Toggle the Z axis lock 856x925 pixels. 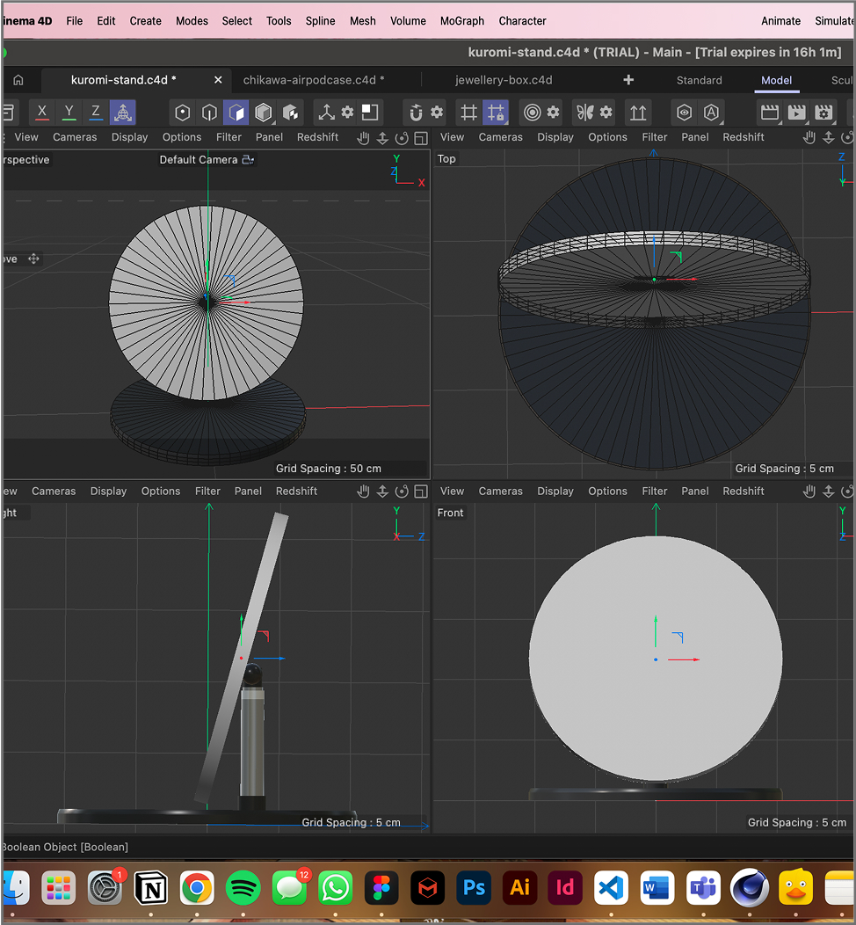(x=96, y=113)
